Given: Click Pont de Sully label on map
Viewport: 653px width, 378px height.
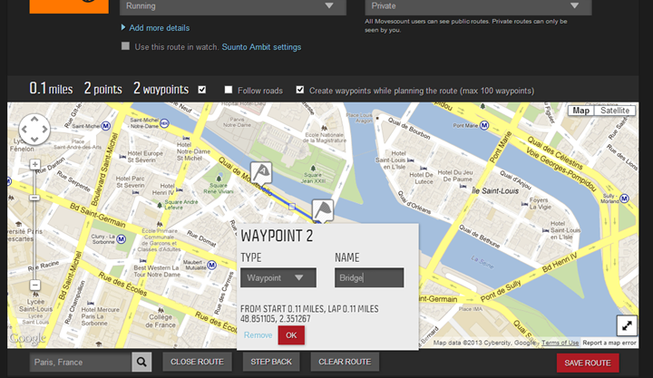Looking at the screenshot, I should [x=501, y=291].
